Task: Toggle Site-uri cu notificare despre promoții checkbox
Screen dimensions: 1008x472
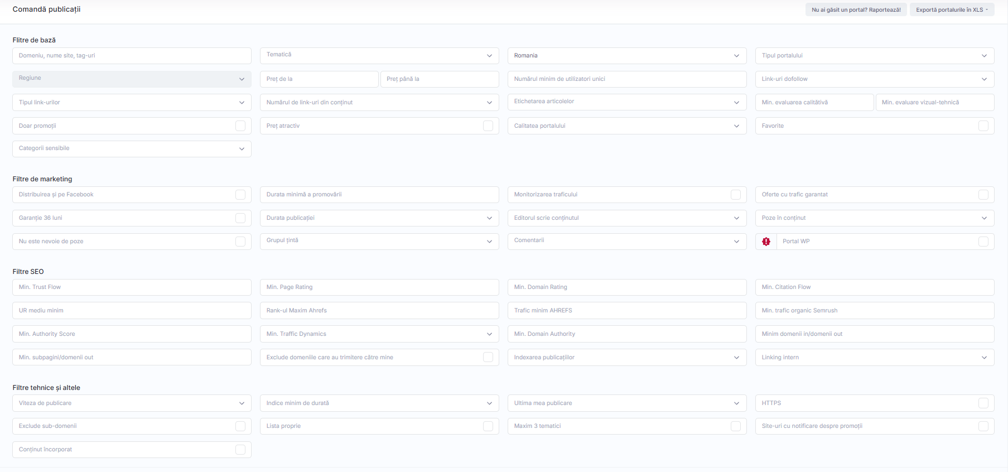Action: click(983, 426)
